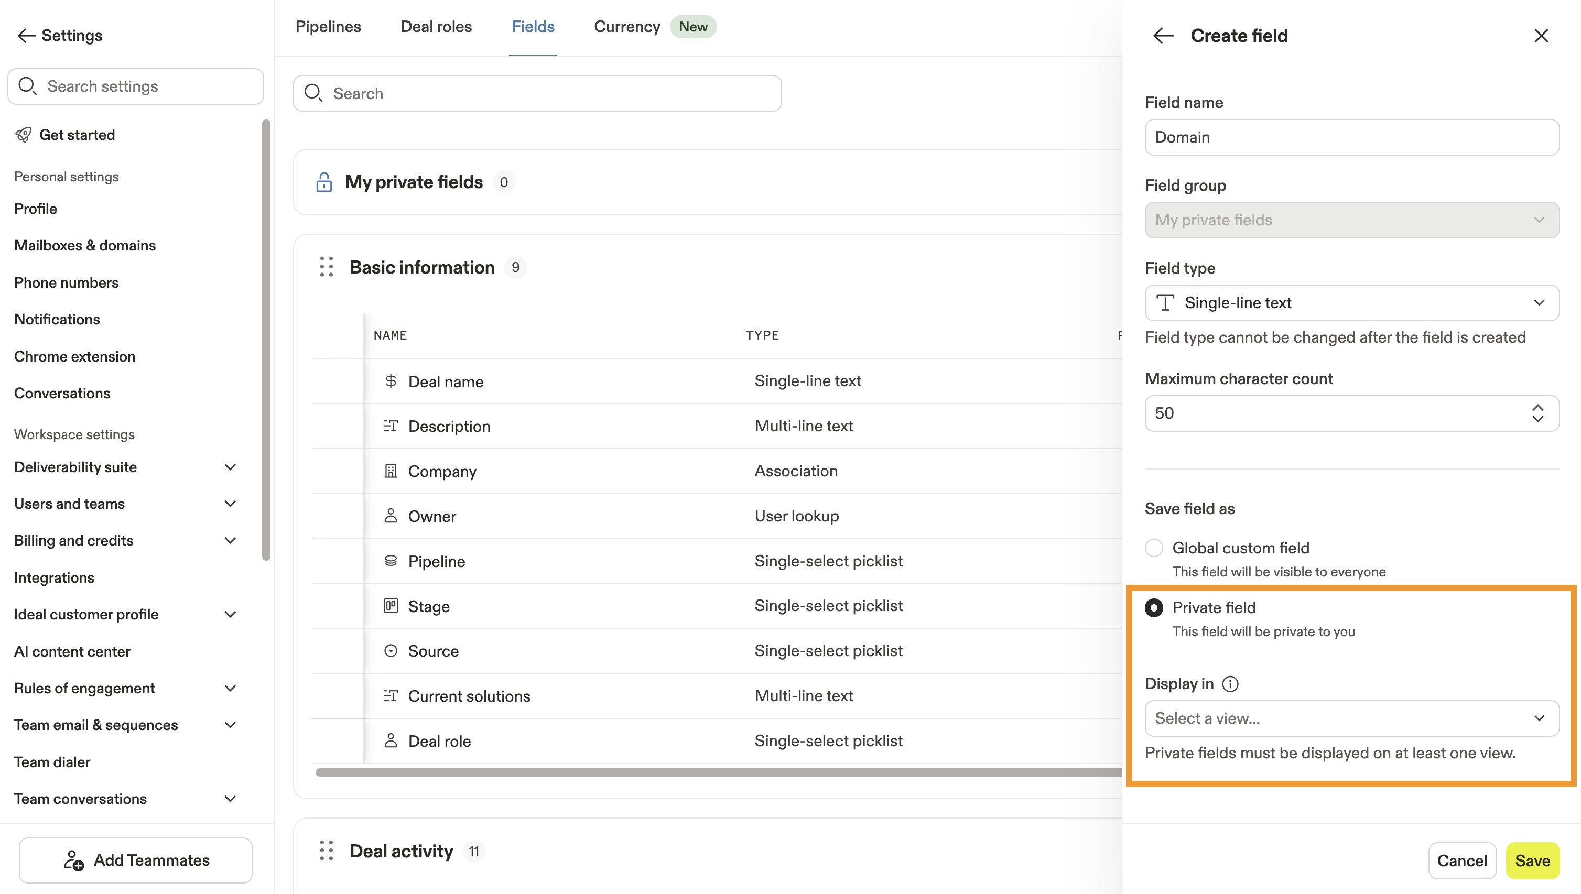Increase the maximum character count stepper
The image size is (1581, 894).
tap(1537, 408)
